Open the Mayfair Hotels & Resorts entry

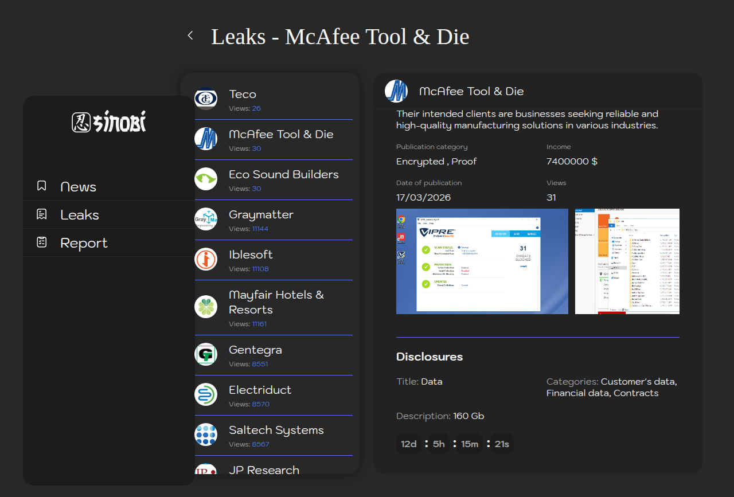(x=276, y=302)
